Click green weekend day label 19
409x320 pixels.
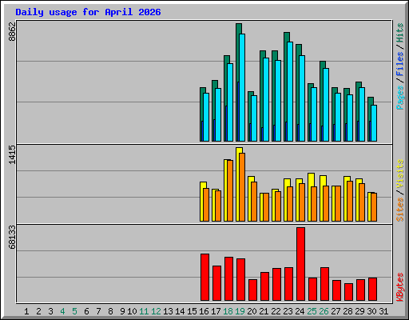pos(240,311)
